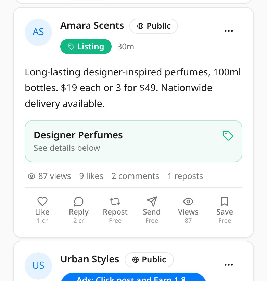Click the Public visibility badge on Amara Scents
The height and width of the screenshot is (281, 267).
[x=154, y=26]
